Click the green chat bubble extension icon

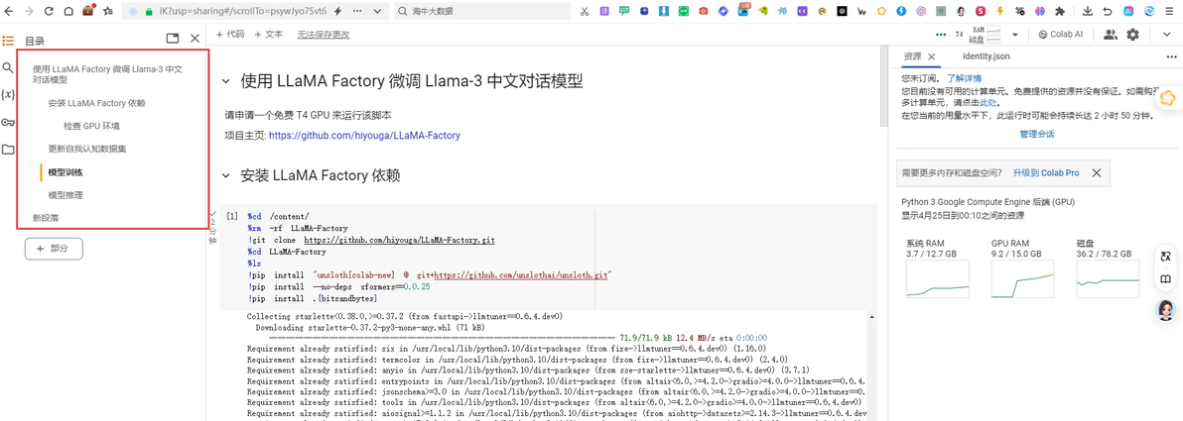coord(624,11)
